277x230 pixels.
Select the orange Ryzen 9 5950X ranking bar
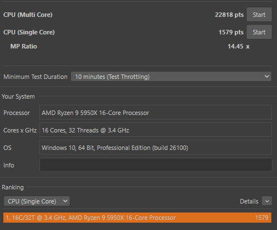(x=137, y=218)
